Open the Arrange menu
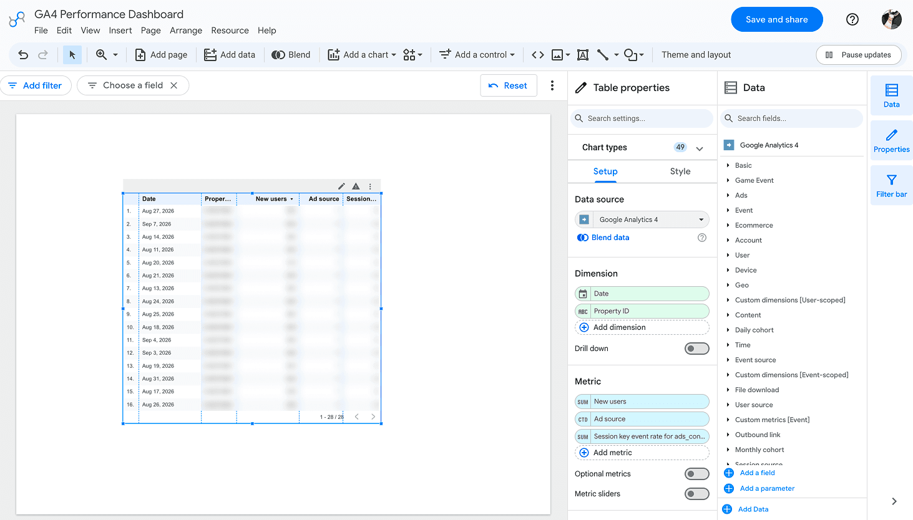Screen dimensions: 913x520 coord(186,31)
